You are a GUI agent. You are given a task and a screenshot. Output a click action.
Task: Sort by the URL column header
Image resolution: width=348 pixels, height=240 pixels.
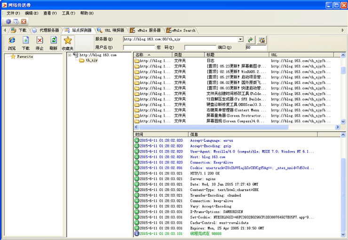301,55
